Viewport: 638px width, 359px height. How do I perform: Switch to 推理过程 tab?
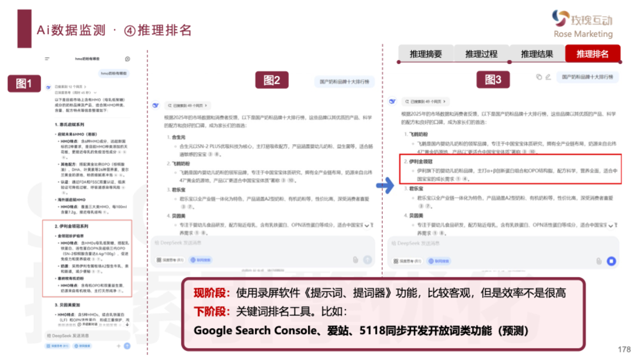pos(481,54)
